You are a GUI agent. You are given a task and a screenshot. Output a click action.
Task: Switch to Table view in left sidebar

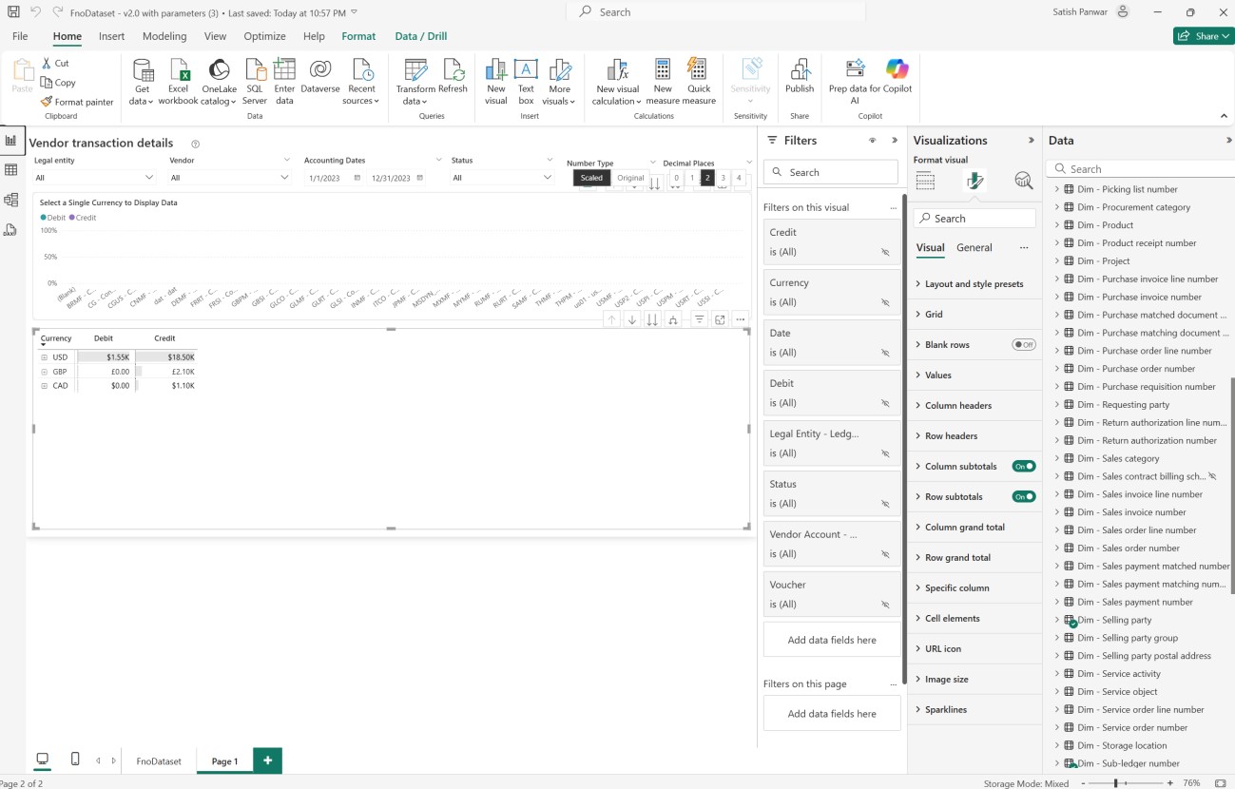click(11, 170)
